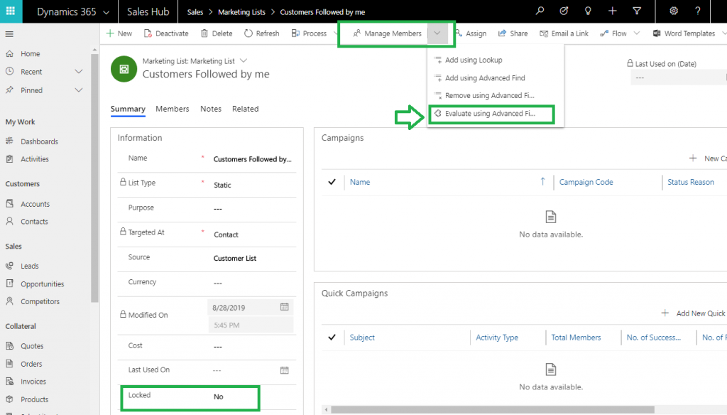
Task: Collapse the left navigation with hamburger icon
Action: pyautogui.click(x=9, y=33)
